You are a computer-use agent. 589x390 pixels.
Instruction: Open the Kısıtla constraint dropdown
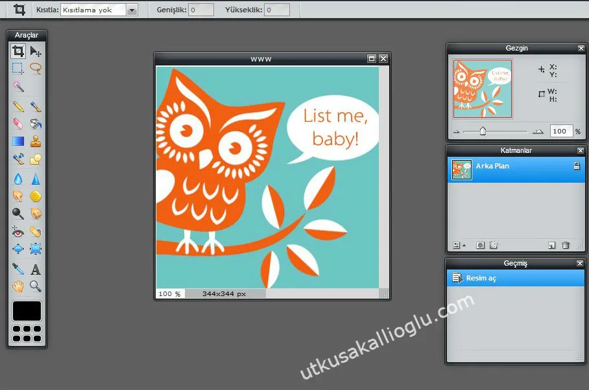[99, 10]
